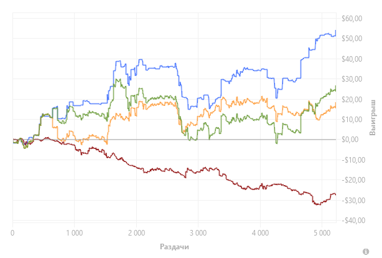
Task: Select the -$40,00 y-axis label
Action: (351, 221)
